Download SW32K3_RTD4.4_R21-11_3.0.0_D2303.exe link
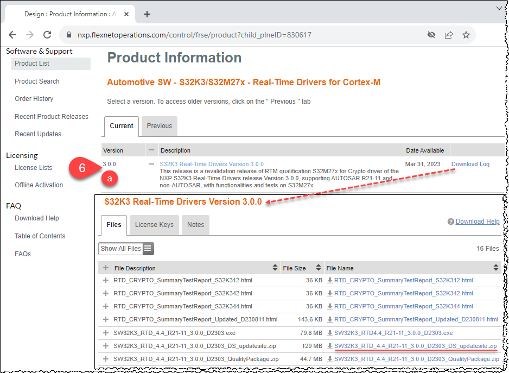 [x=393, y=333]
